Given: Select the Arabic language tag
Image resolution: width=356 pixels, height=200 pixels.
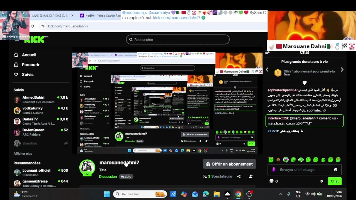Looking at the screenshot, I should (126, 177).
